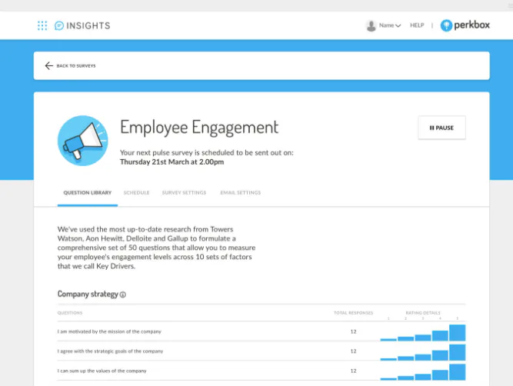Screen dimensions: 513x386
Task: Select the Question Library tab
Action: [88, 193]
